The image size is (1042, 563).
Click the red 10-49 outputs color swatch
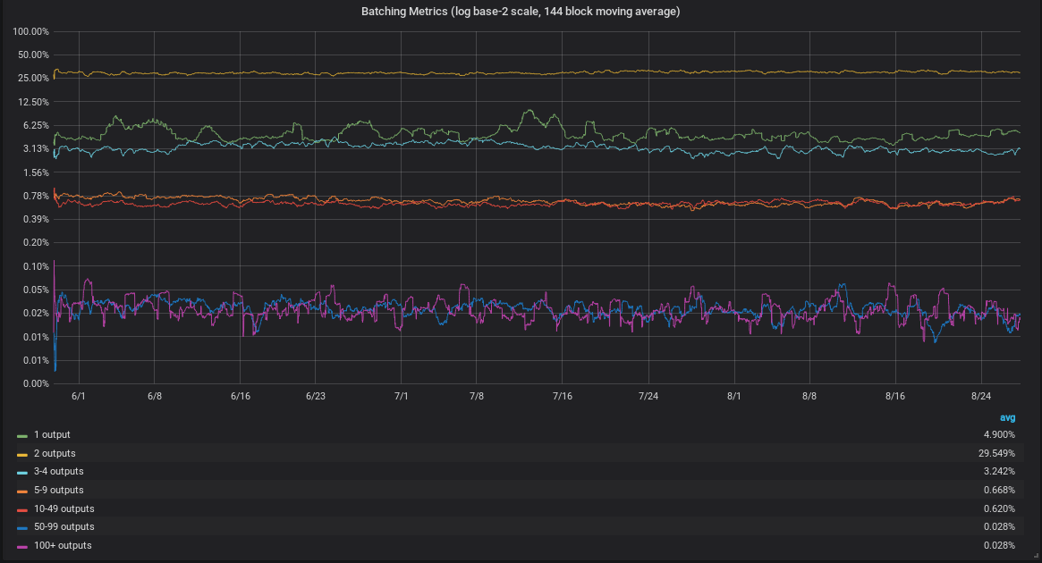22,510
